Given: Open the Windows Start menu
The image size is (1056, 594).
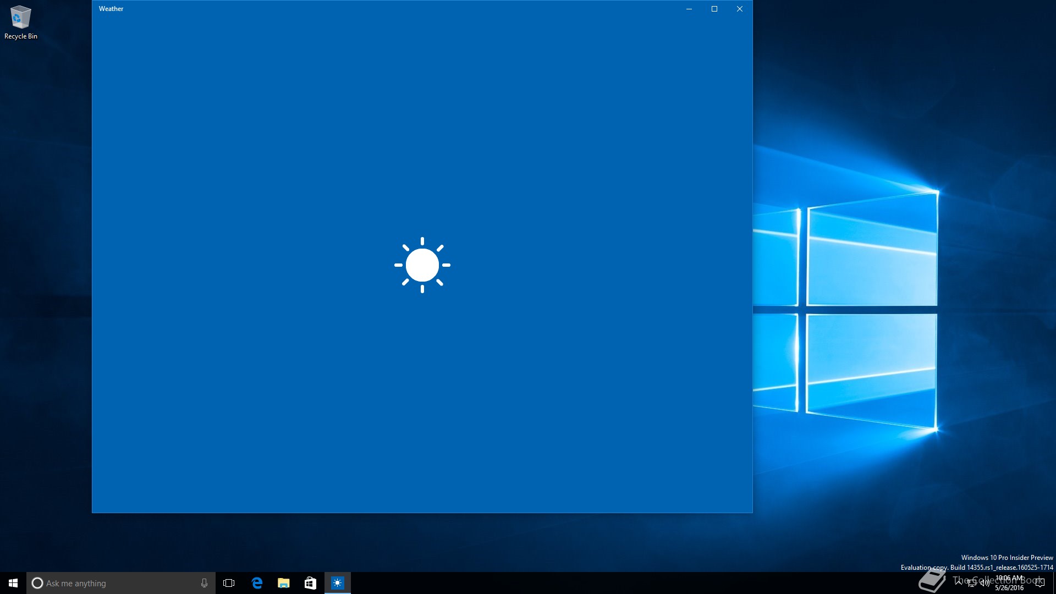Looking at the screenshot, I should [x=13, y=583].
